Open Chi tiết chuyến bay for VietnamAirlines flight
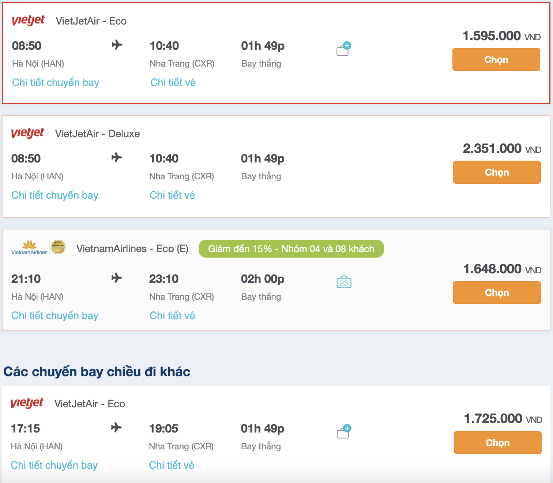553x483 pixels. 55,315
